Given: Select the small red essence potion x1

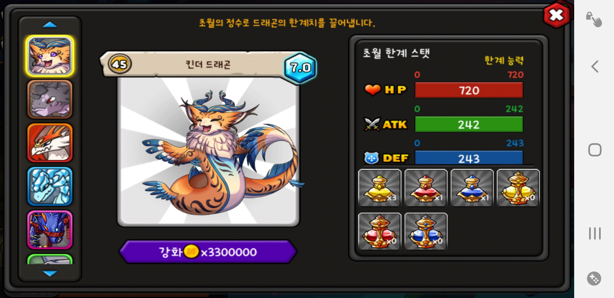Looking at the screenshot, I should 426,188.
